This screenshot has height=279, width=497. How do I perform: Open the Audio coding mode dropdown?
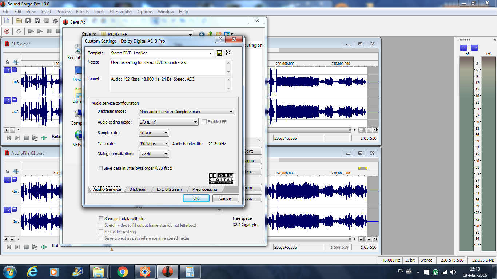coord(195,122)
